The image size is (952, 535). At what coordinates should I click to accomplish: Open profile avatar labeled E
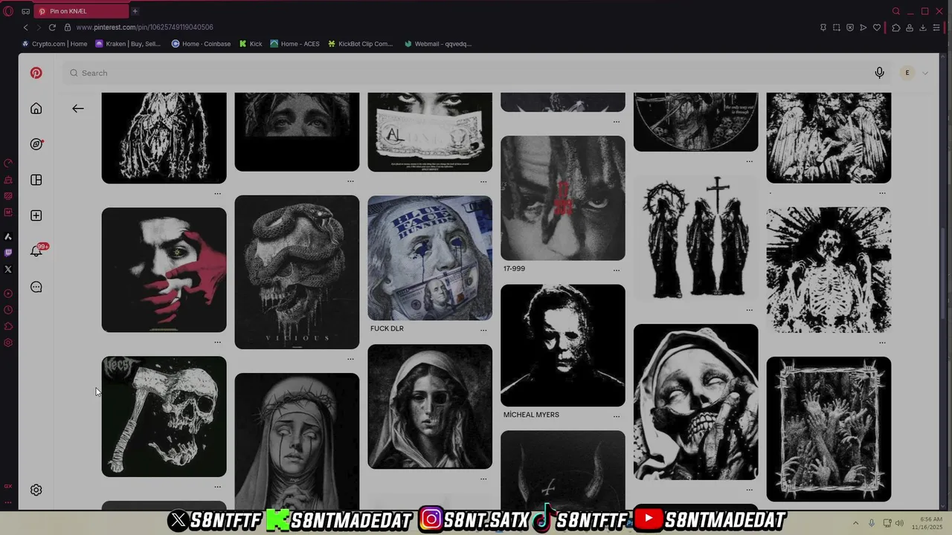(x=907, y=73)
